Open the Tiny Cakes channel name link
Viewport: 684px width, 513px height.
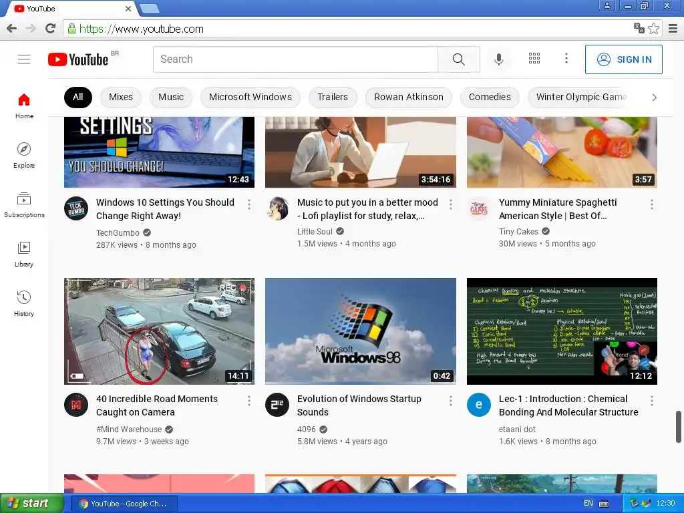coord(518,232)
